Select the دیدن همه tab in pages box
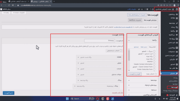The height and width of the screenshot is (101, 180). coord(144,47)
